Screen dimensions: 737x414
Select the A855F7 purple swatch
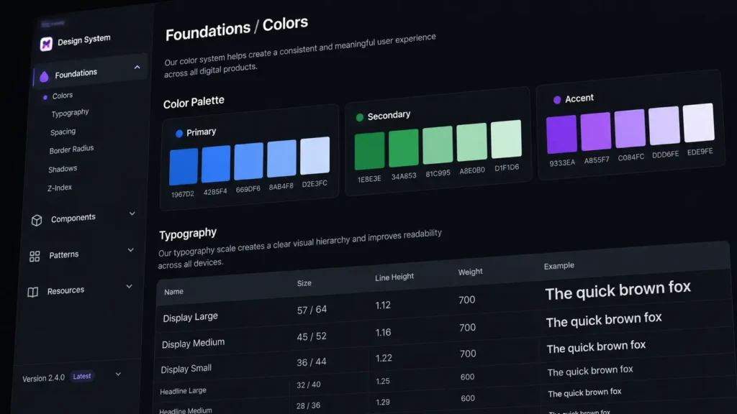click(x=595, y=132)
